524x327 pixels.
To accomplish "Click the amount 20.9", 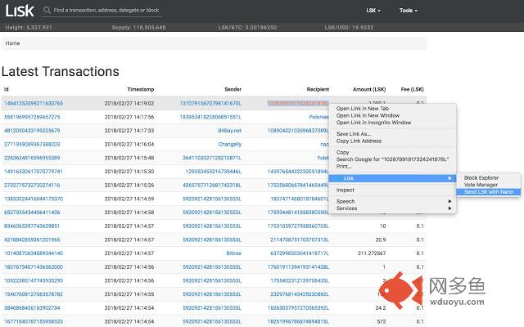I will [x=381, y=240].
